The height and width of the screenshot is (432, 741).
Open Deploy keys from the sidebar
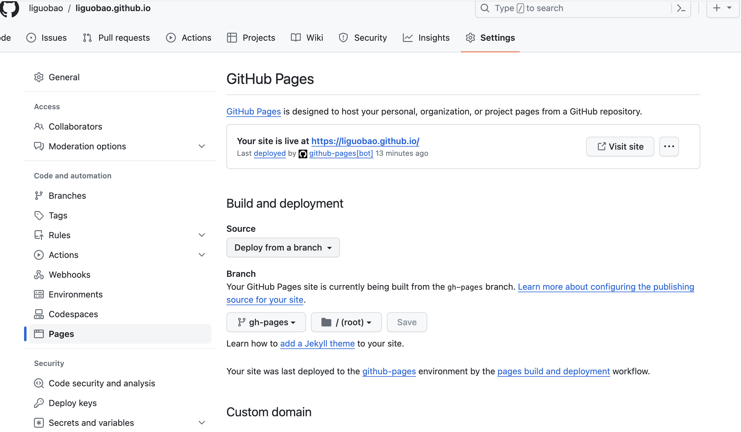tap(72, 403)
